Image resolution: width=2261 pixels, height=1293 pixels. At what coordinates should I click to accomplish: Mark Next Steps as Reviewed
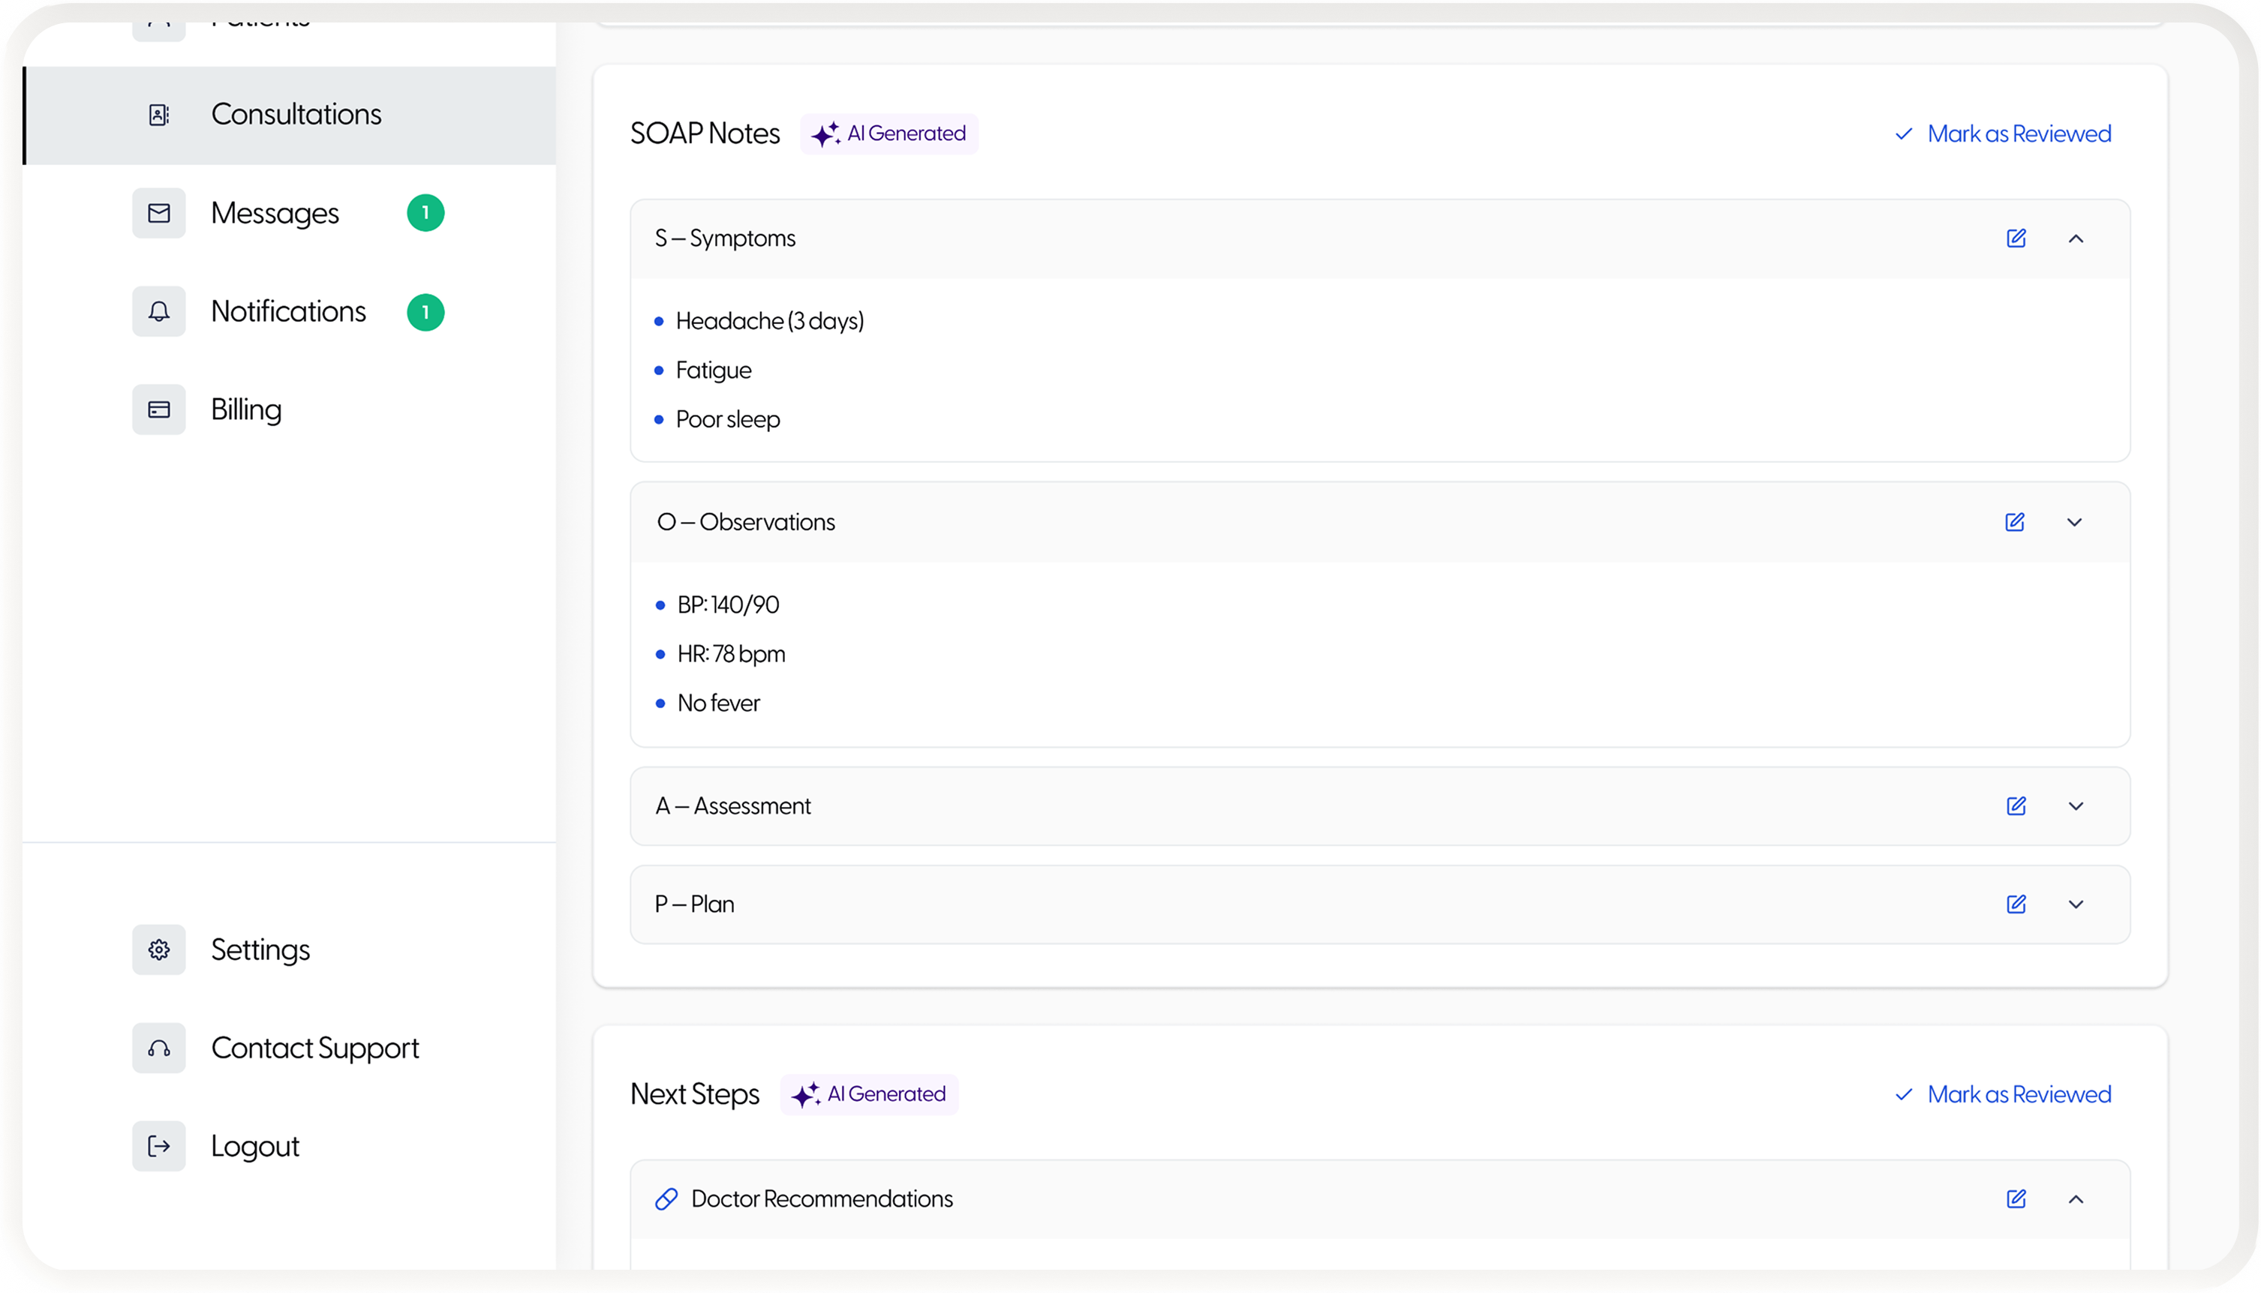point(2004,1095)
